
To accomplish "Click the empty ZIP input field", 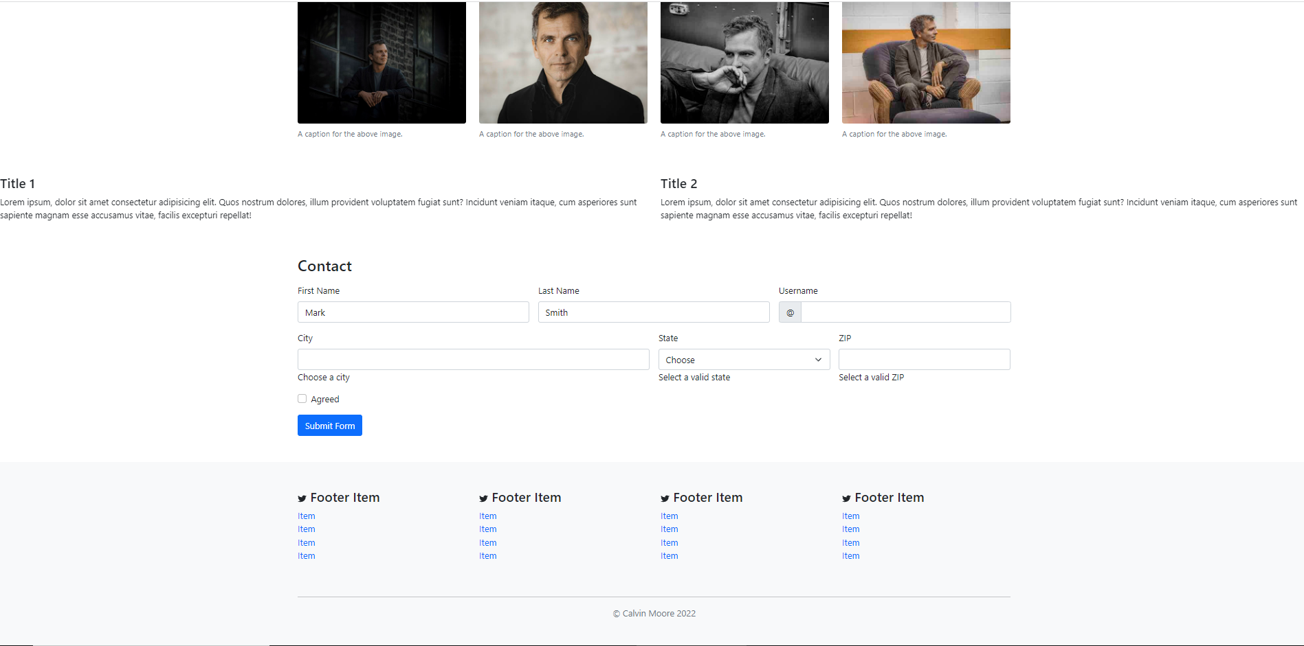I will 923,359.
